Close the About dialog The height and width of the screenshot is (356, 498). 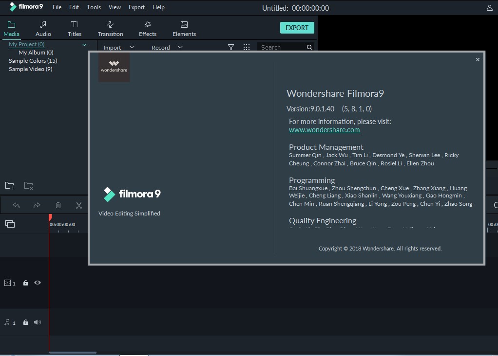click(478, 60)
